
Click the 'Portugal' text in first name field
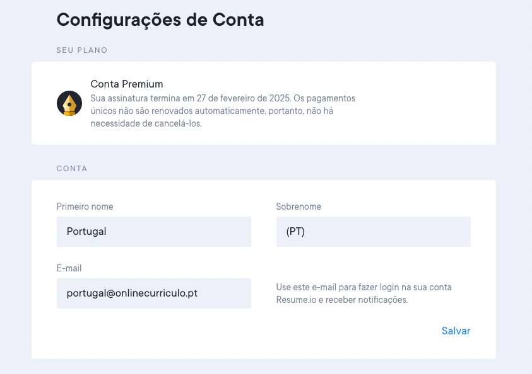coord(86,232)
